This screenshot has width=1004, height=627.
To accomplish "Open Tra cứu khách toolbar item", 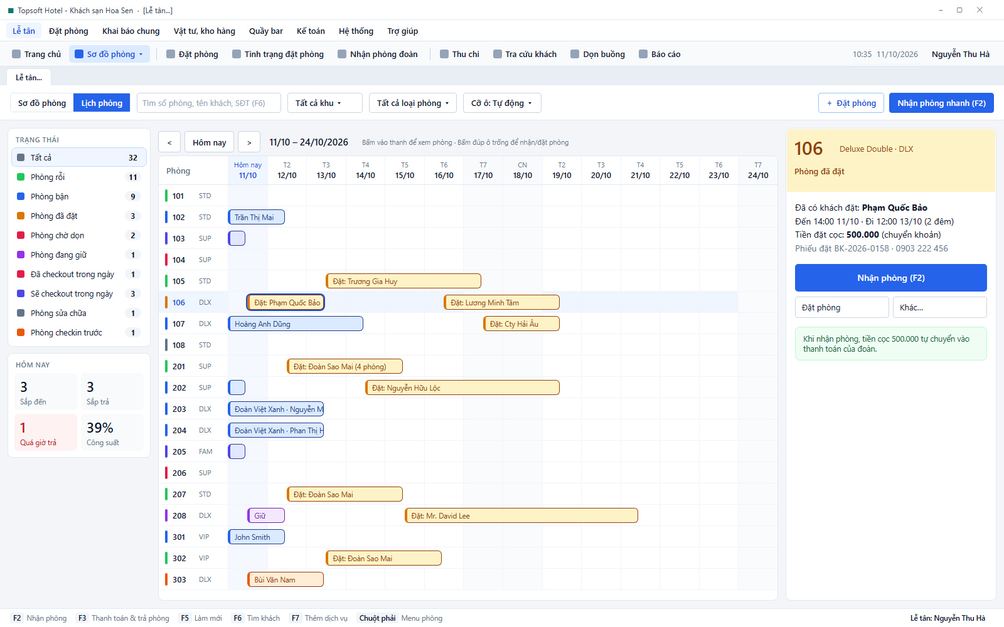I will coord(525,54).
